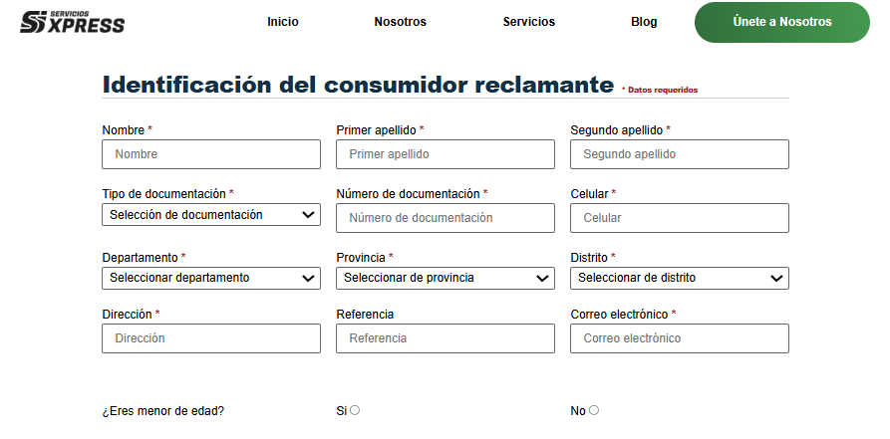Viewport: 890px width, 439px height.
Task: Navigate to the Servicios menu item
Action: (529, 22)
